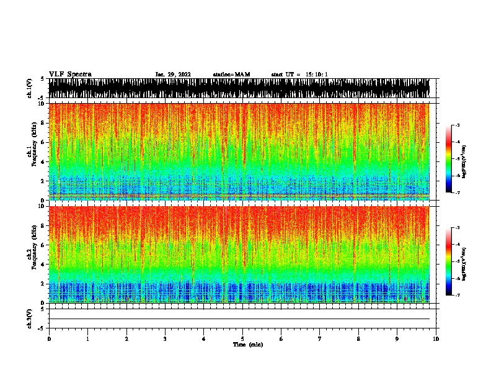
Task: Click the ch.1 spectrogram color bar
Action: [448, 159]
